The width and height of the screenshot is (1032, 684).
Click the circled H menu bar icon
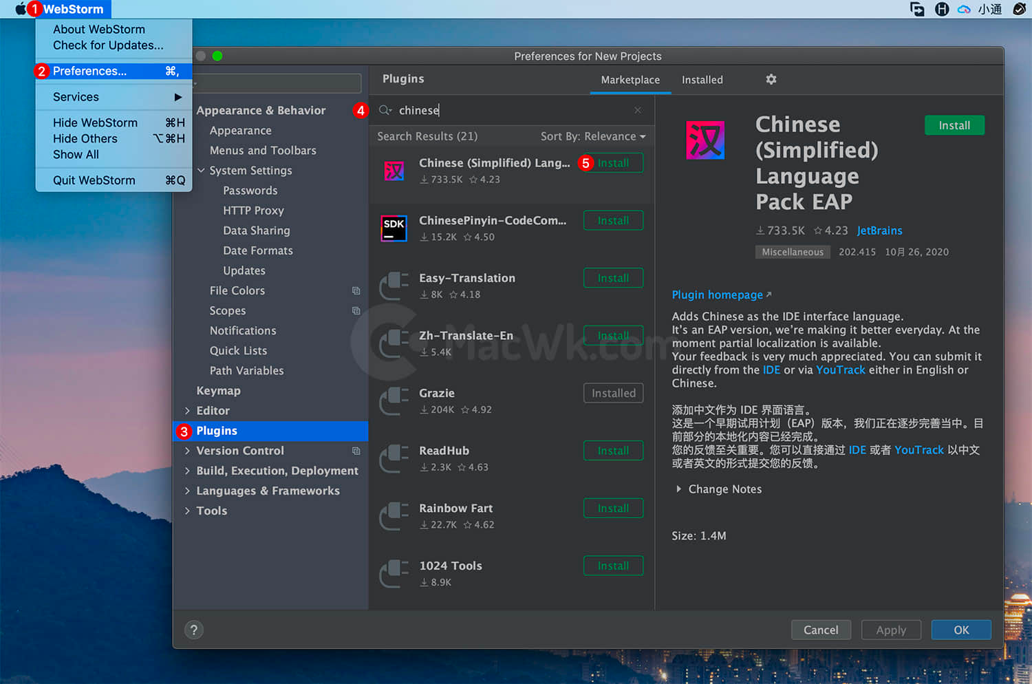[x=942, y=9]
